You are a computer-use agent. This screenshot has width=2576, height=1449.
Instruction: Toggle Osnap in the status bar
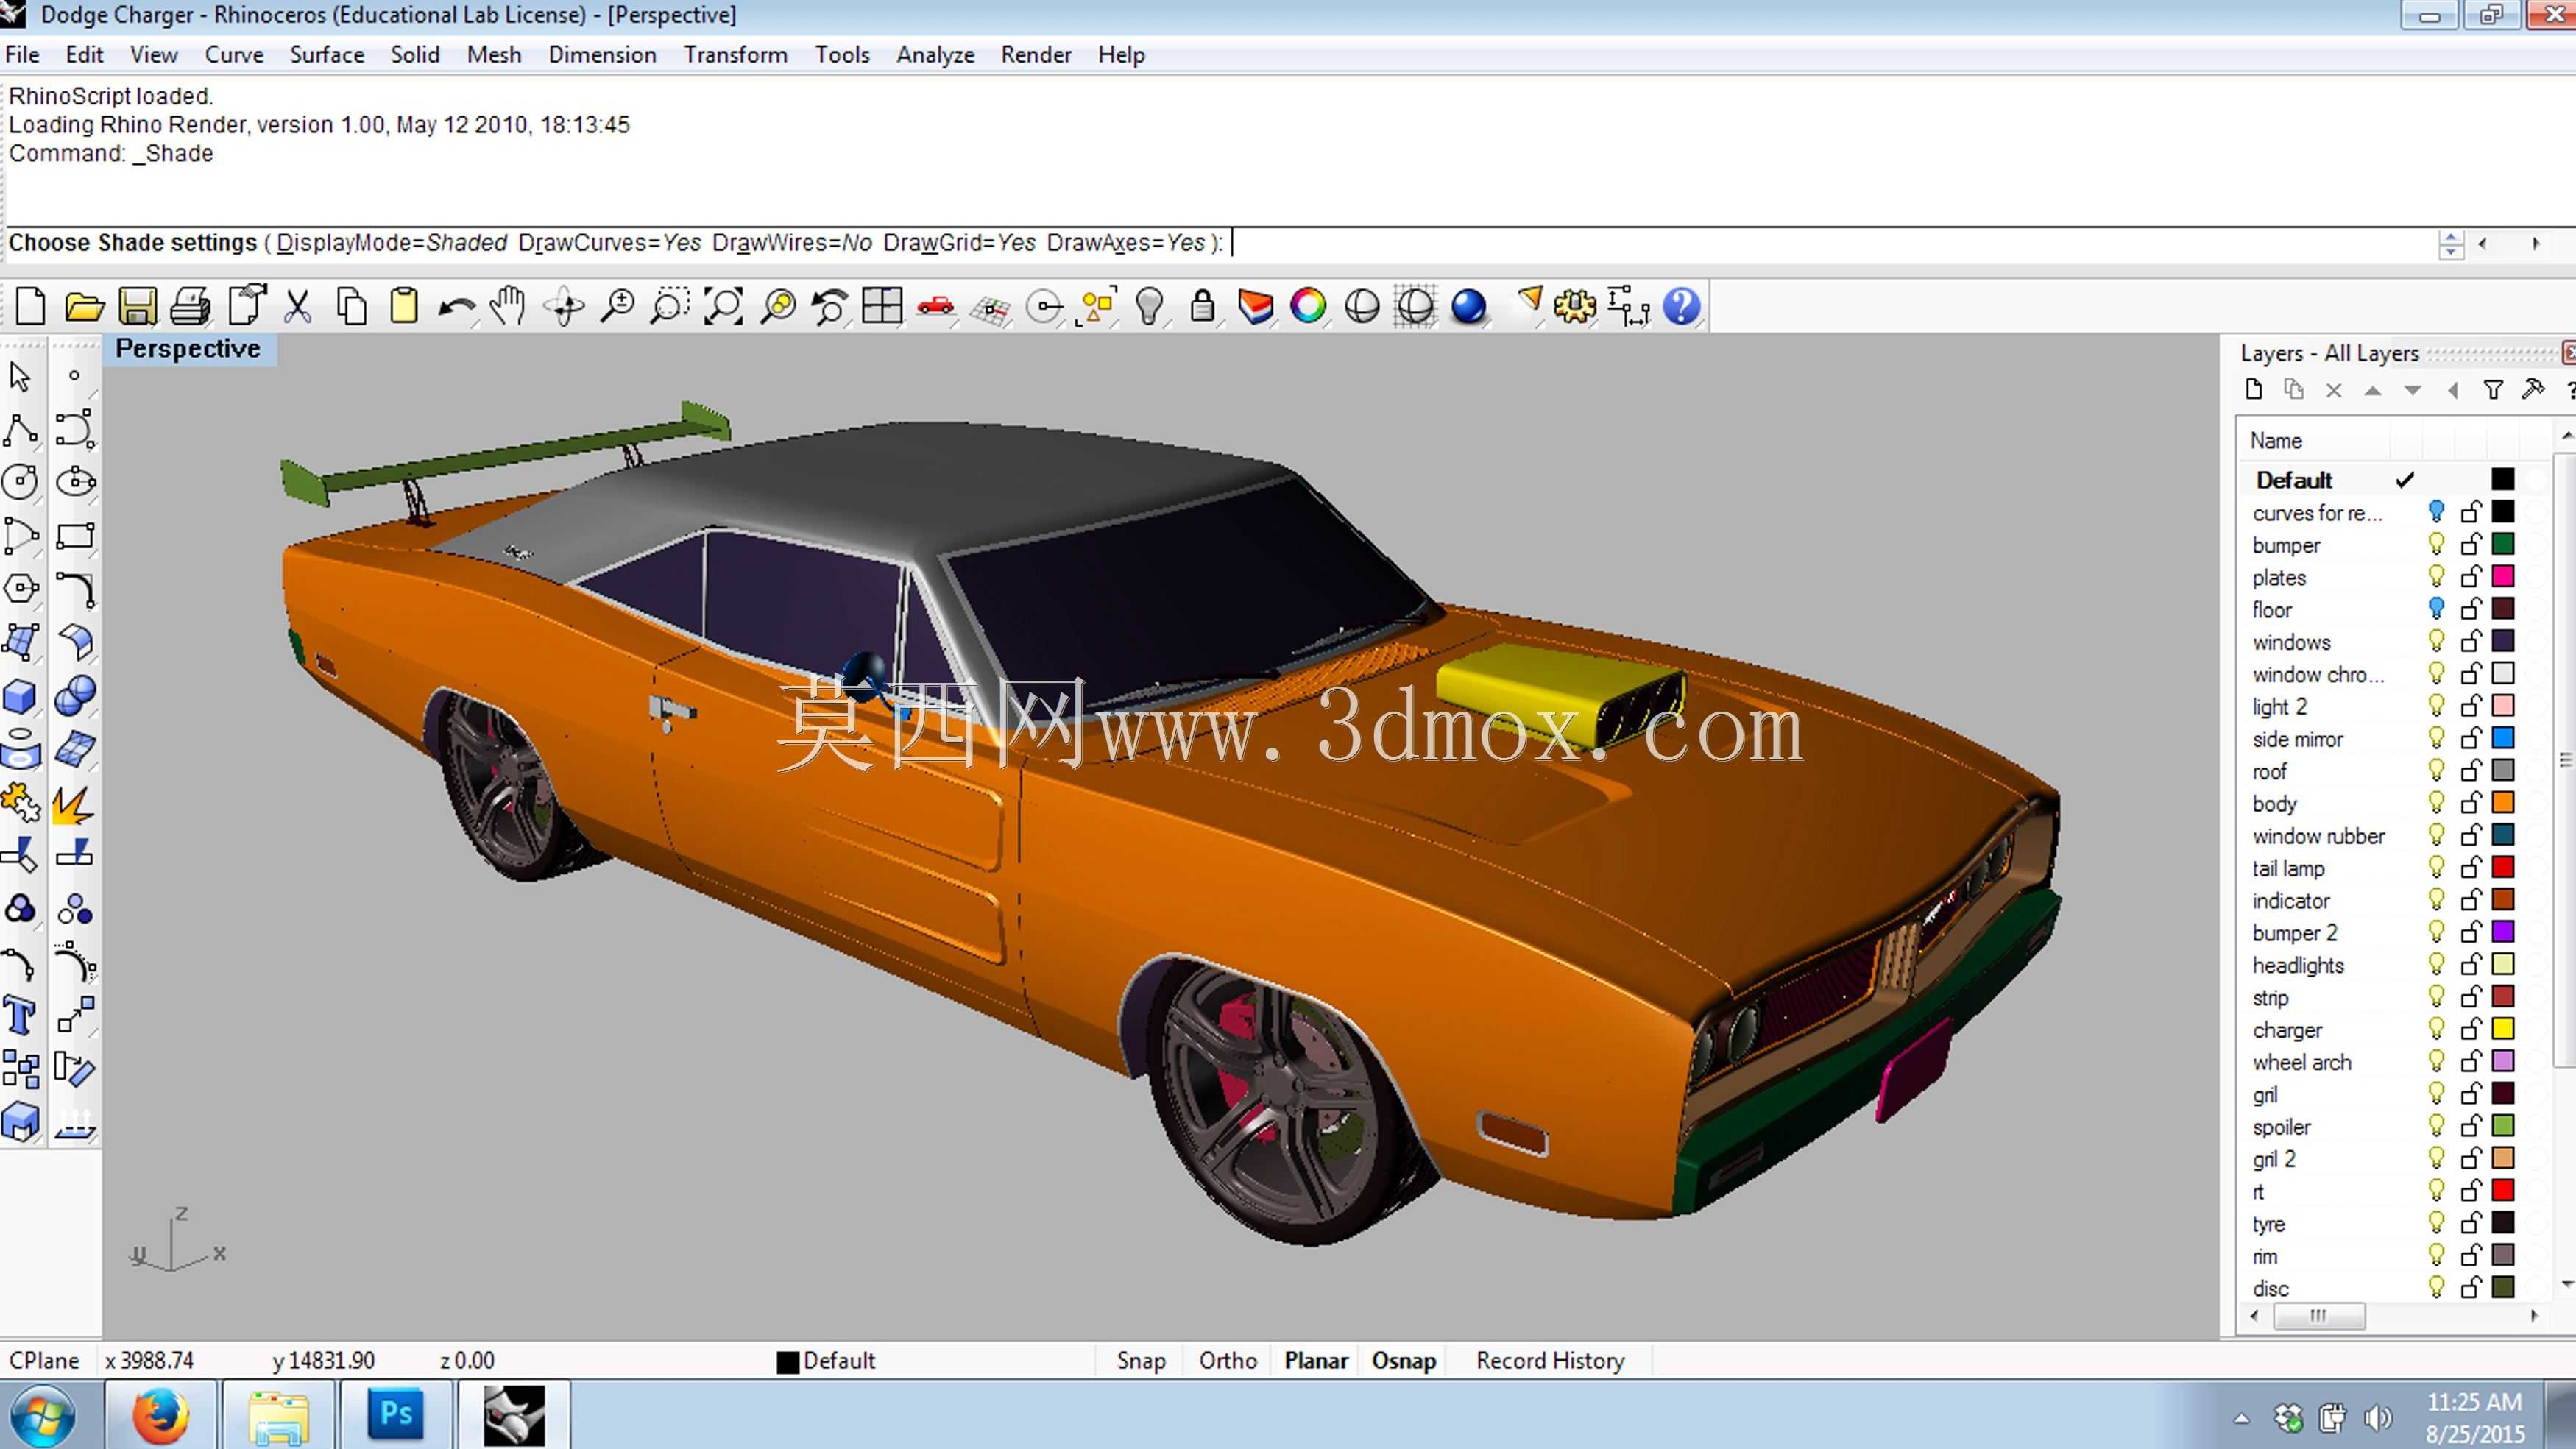pos(1404,1361)
